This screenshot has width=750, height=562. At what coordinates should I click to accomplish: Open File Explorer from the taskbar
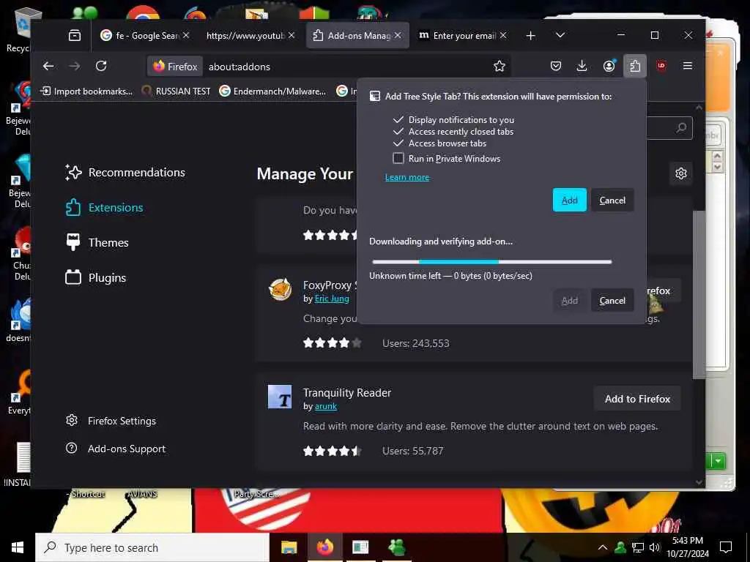tap(289, 547)
